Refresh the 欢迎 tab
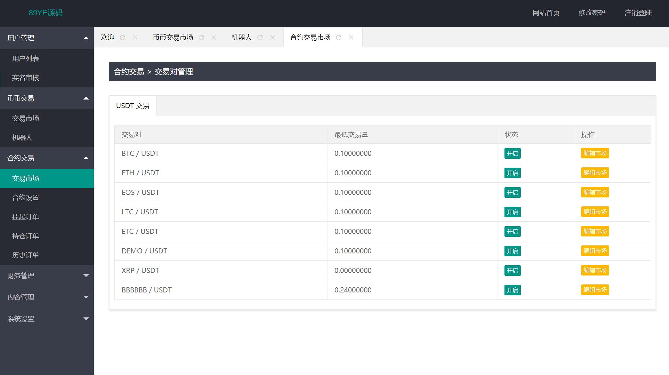The height and width of the screenshot is (375, 669). click(x=123, y=37)
